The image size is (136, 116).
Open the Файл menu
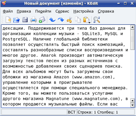8,11
